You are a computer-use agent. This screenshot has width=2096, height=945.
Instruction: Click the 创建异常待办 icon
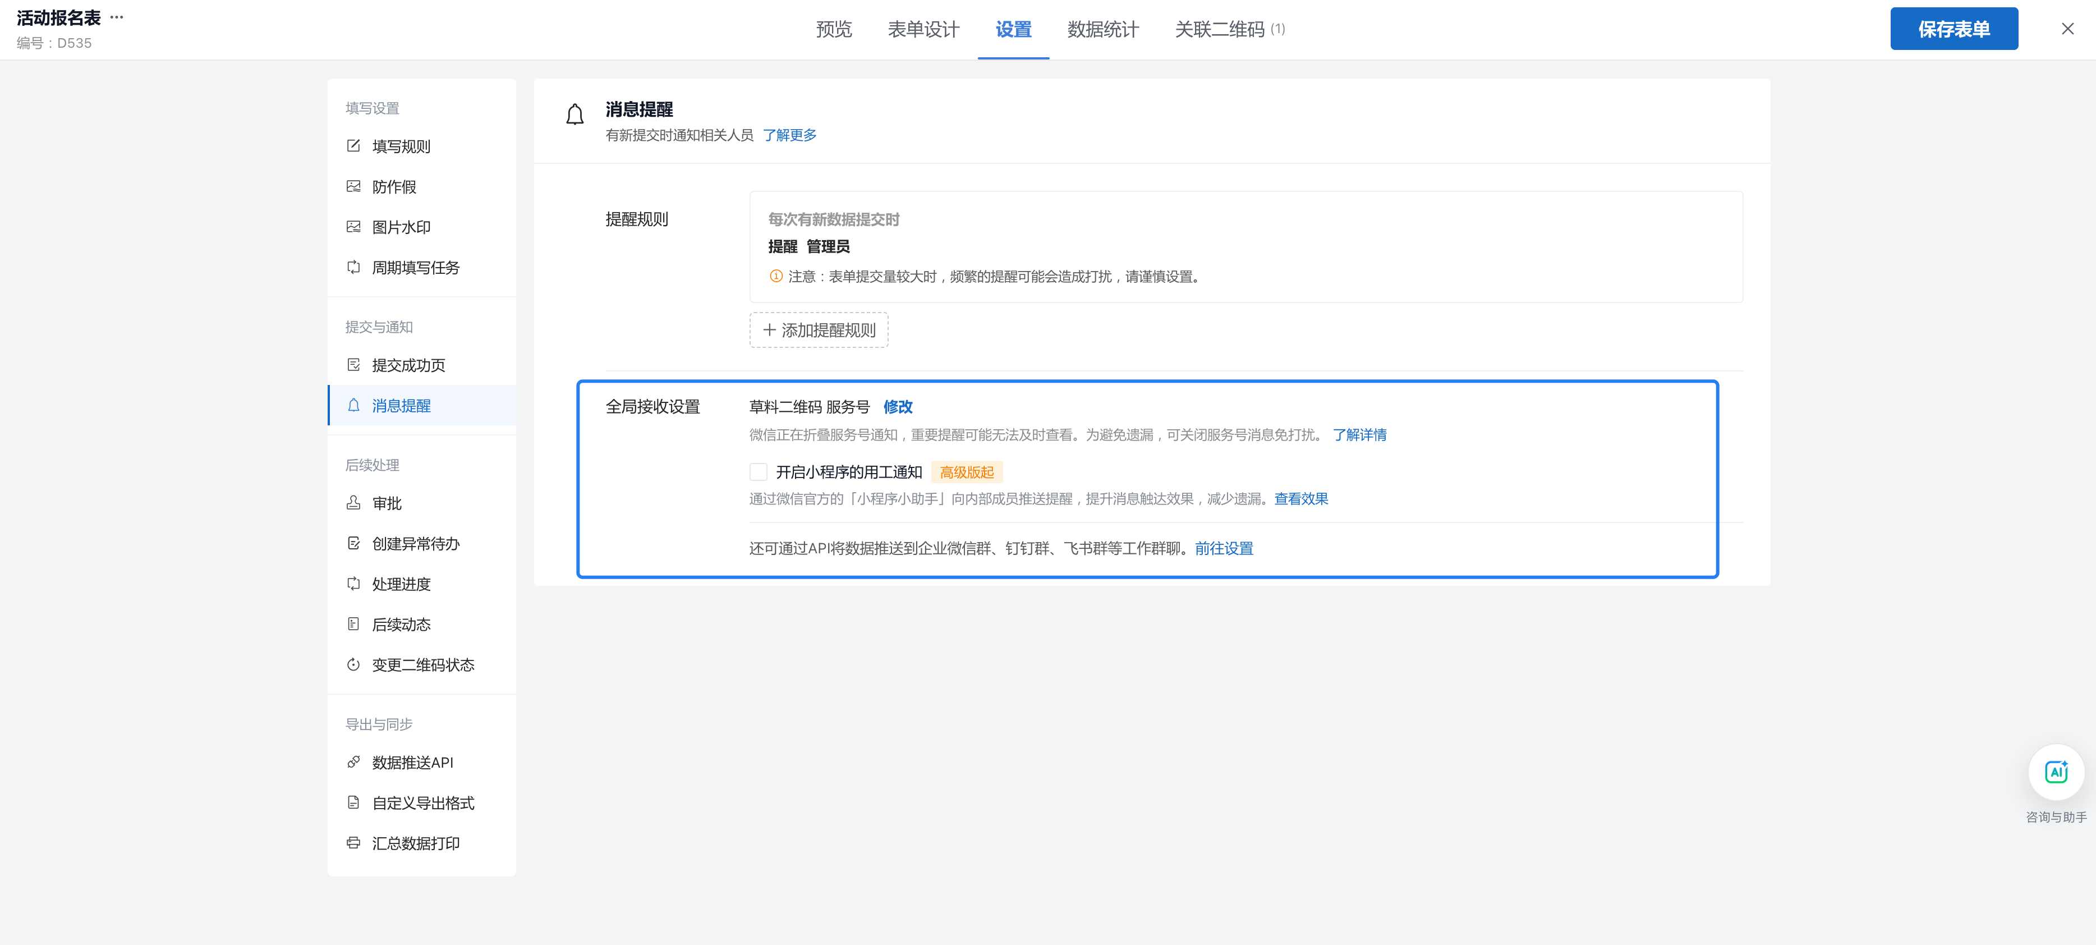353,543
